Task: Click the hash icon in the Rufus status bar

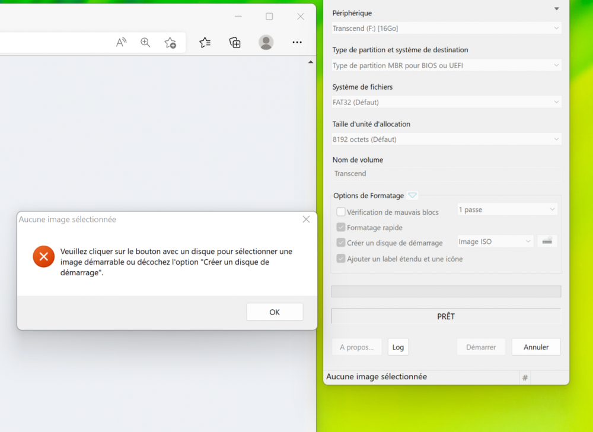Action: 525,377
